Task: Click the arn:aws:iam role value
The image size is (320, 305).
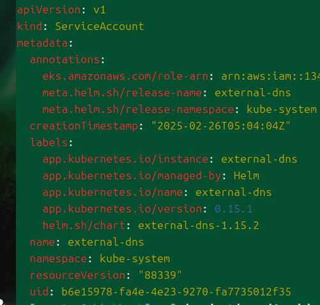Action: pos(271,77)
